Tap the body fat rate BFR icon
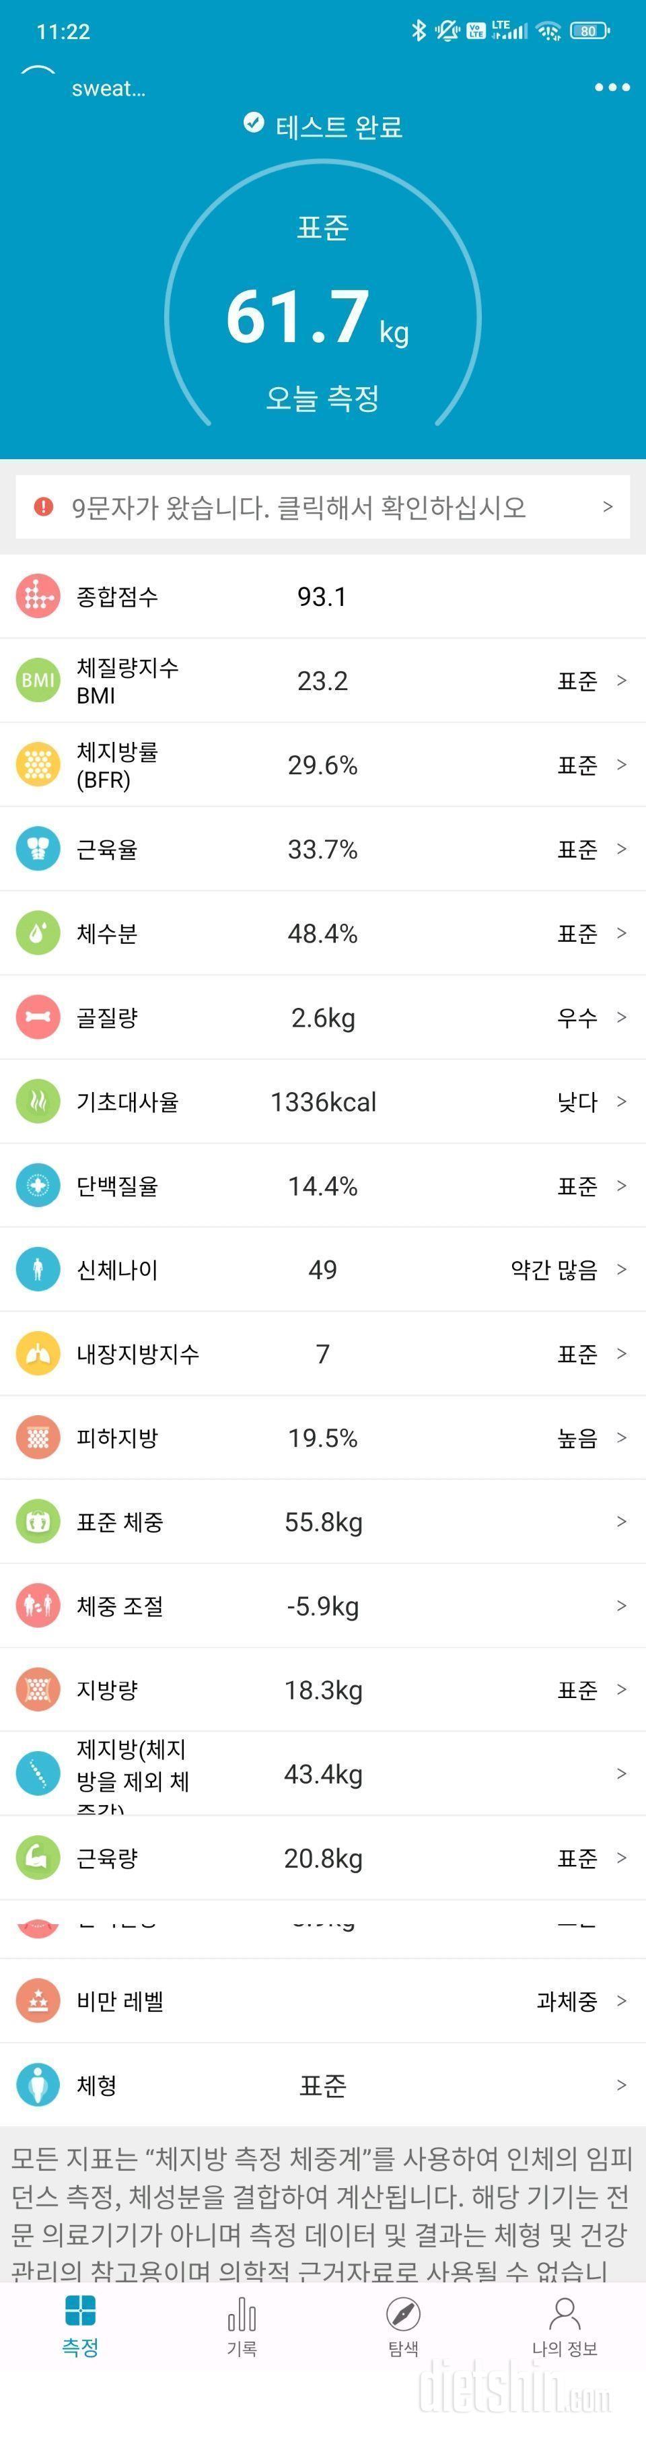The width and height of the screenshot is (646, 2446). 38,764
